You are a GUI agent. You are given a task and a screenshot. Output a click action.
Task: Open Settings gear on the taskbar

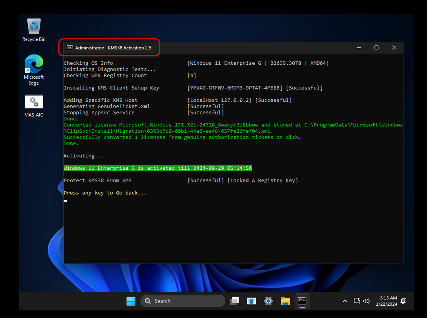(x=268, y=301)
